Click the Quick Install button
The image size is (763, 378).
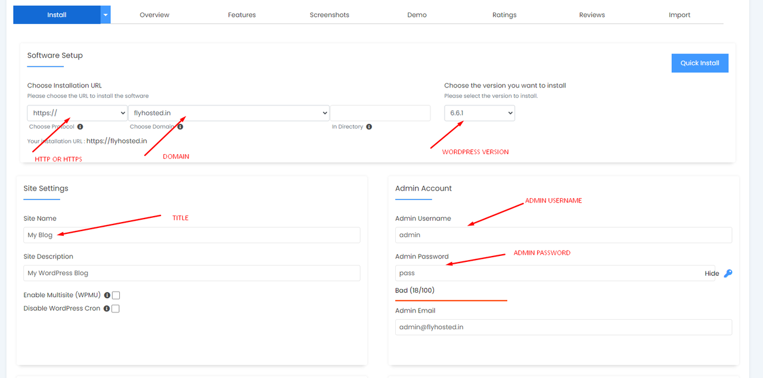700,63
